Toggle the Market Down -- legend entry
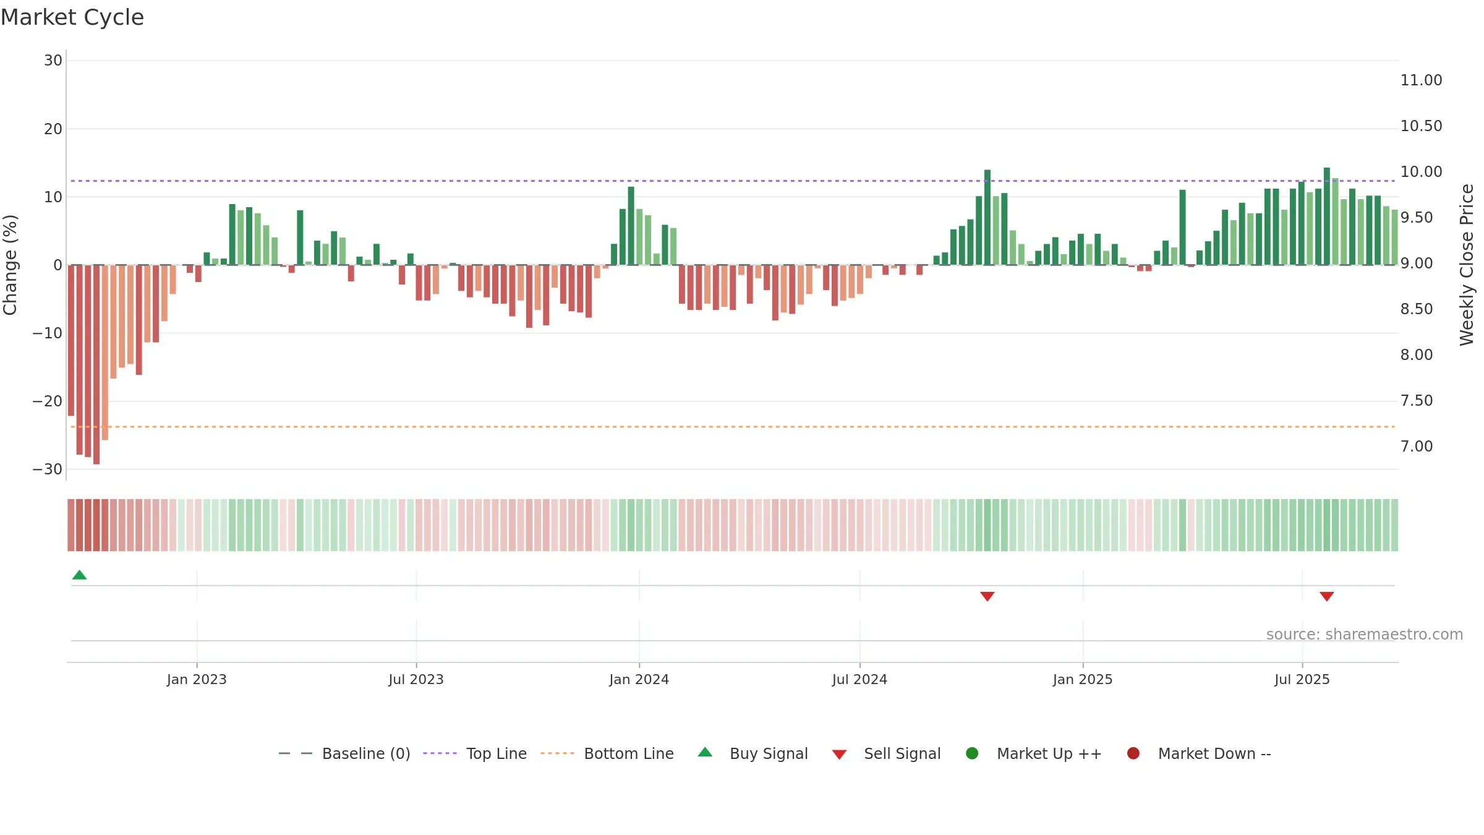The image size is (1484, 835). tap(1199, 753)
